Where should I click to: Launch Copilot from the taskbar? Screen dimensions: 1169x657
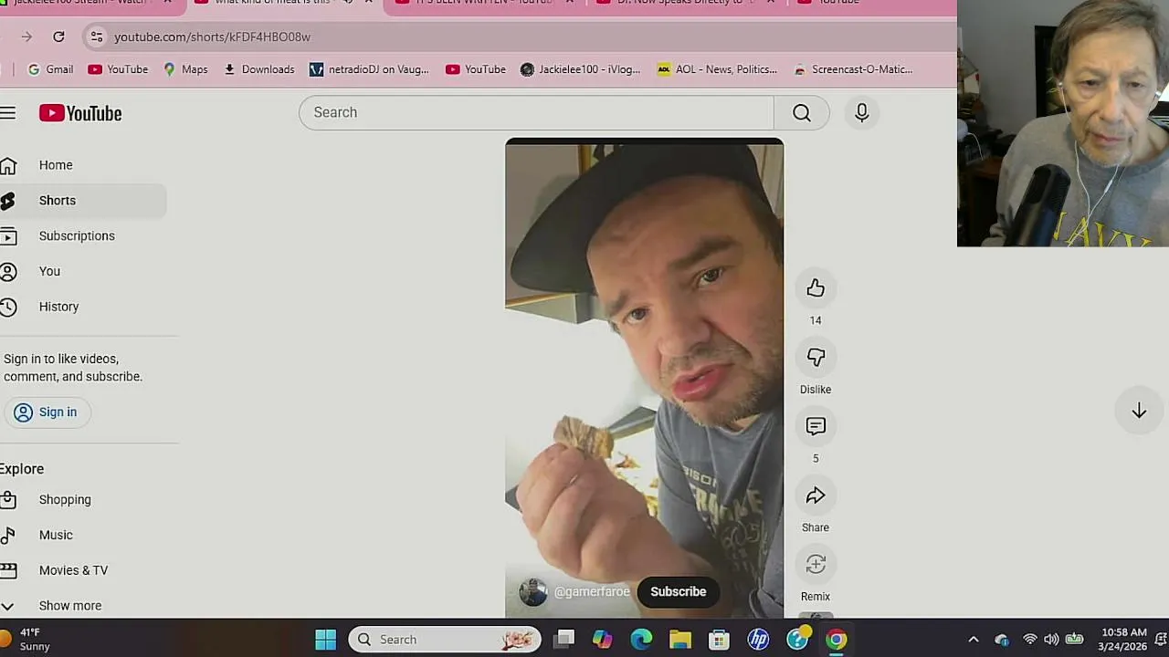[x=603, y=640]
